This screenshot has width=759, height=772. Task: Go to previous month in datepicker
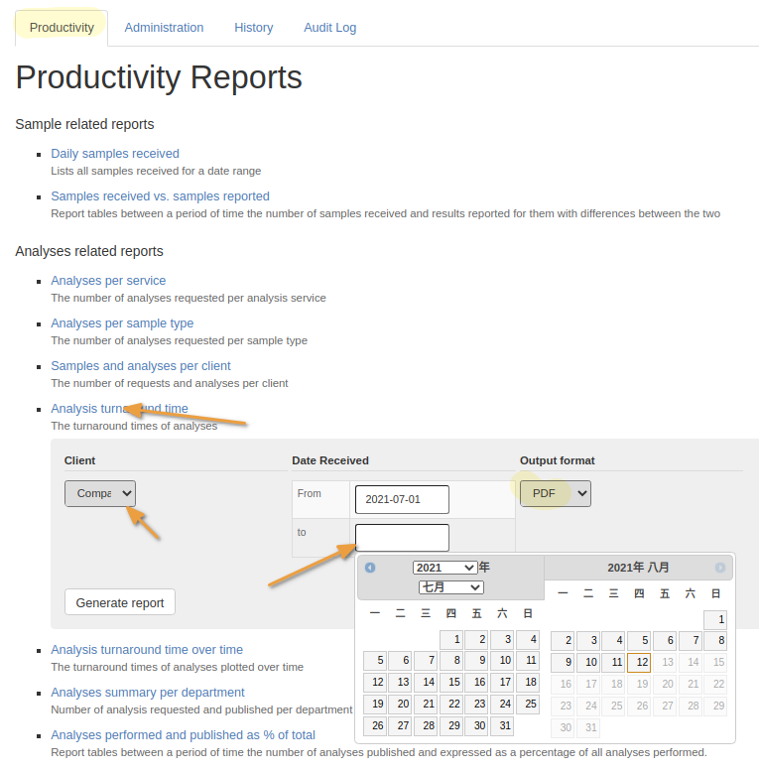pos(370,568)
